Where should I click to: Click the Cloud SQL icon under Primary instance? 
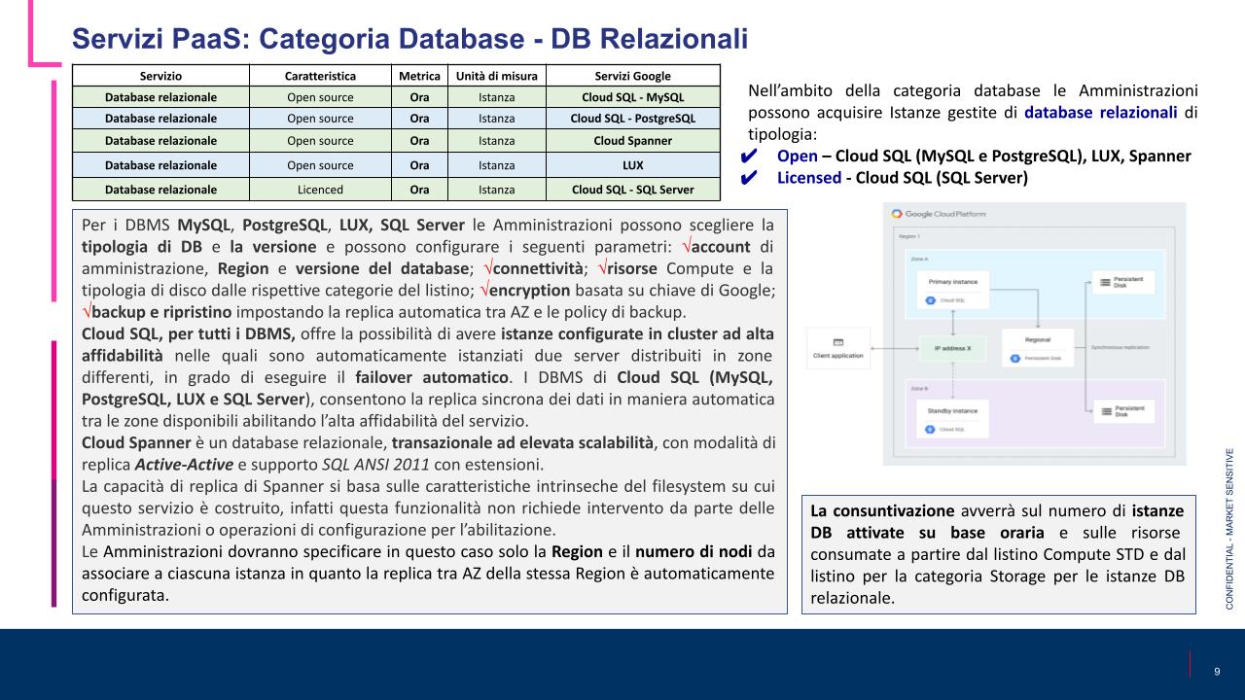click(x=932, y=301)
